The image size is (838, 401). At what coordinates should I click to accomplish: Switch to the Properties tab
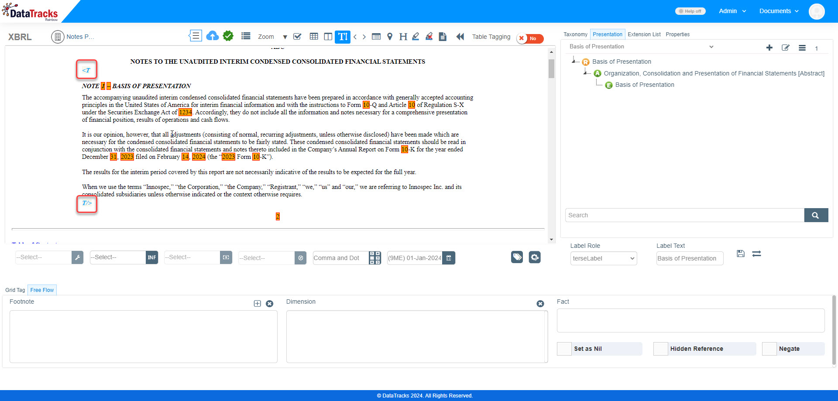pyautogui.click(x=678, y=34)
